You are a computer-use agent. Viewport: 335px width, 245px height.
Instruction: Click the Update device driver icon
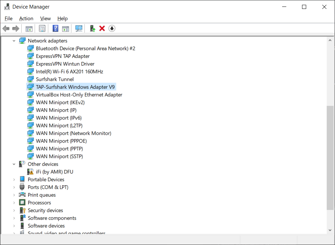coord(93,28)
